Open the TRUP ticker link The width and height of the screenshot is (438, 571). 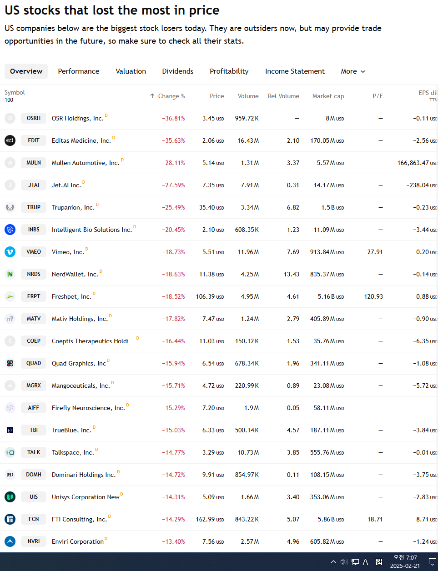point(34,207)
